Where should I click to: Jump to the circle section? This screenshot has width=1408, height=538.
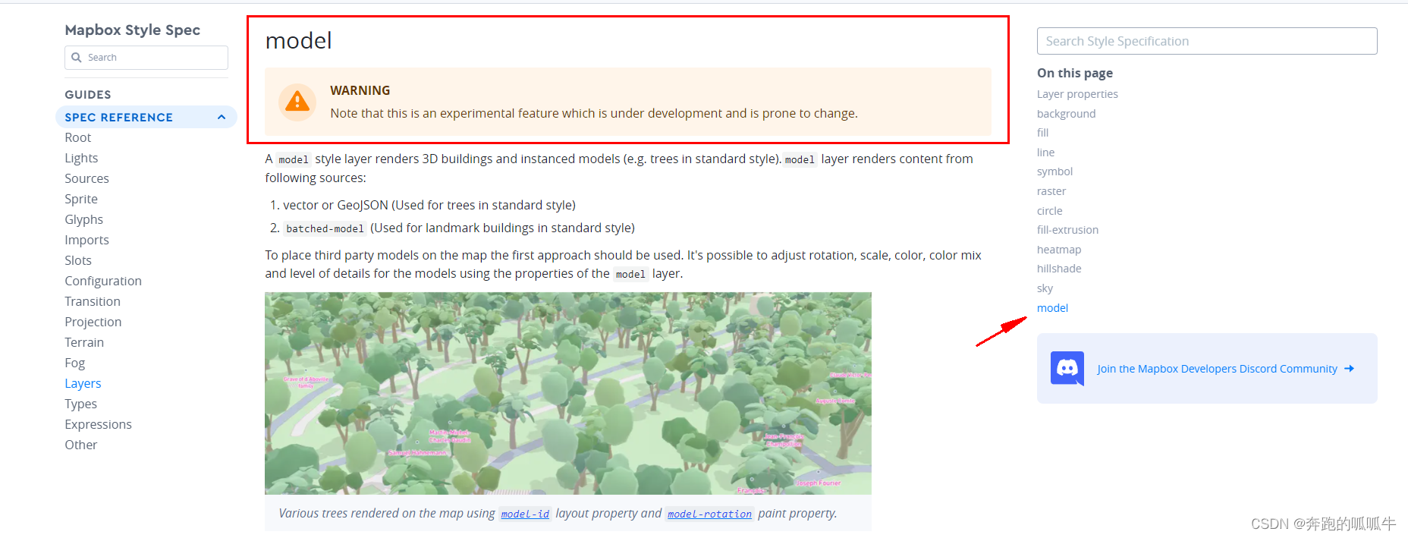click(1050, 211)
